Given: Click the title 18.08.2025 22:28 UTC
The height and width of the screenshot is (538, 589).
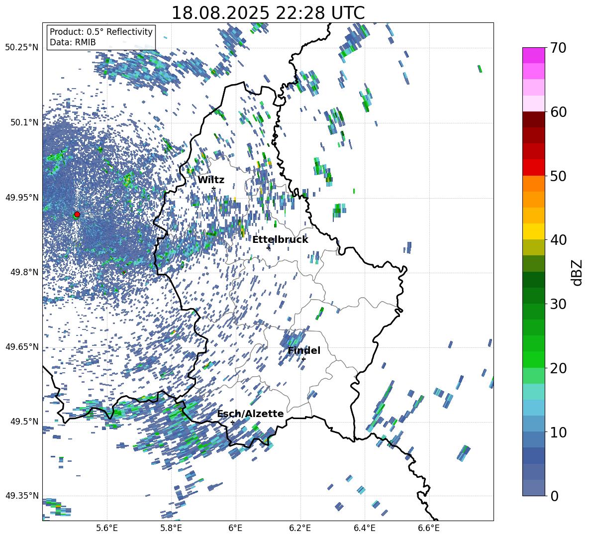Looking at the screenshot, I should pyautogui.click(x=268, y=13).
